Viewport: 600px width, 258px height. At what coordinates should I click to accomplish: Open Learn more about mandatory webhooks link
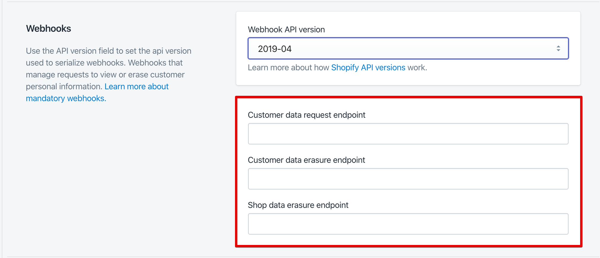pyautogui.click(x=136, y=87)
